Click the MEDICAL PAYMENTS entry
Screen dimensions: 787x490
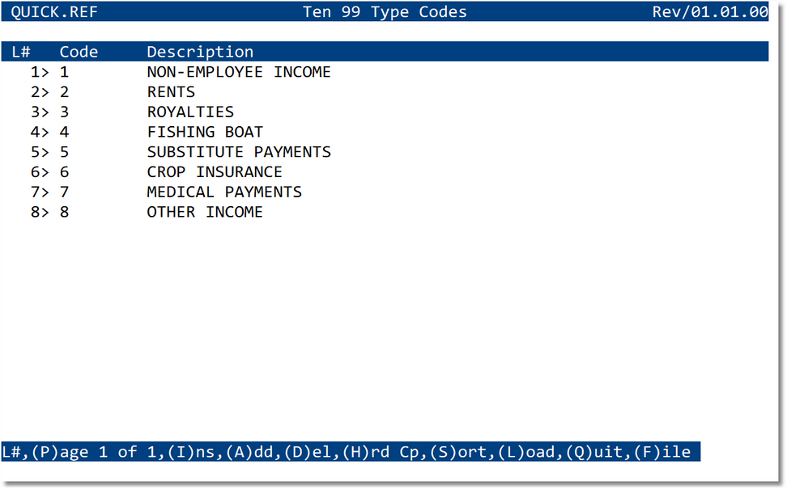pyautogui.click(x=224, y=192)
